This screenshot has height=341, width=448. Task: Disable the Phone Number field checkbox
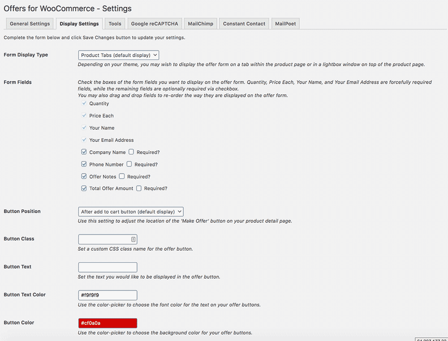coord(84,164)
